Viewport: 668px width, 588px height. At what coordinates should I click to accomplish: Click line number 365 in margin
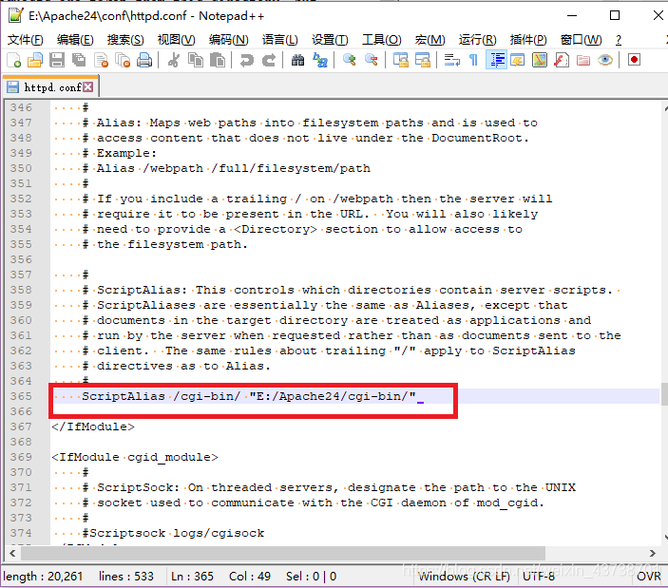click(x=21, y=396)
